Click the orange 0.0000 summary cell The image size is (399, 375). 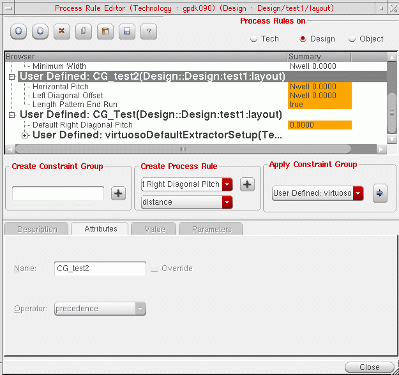[320, 125]
